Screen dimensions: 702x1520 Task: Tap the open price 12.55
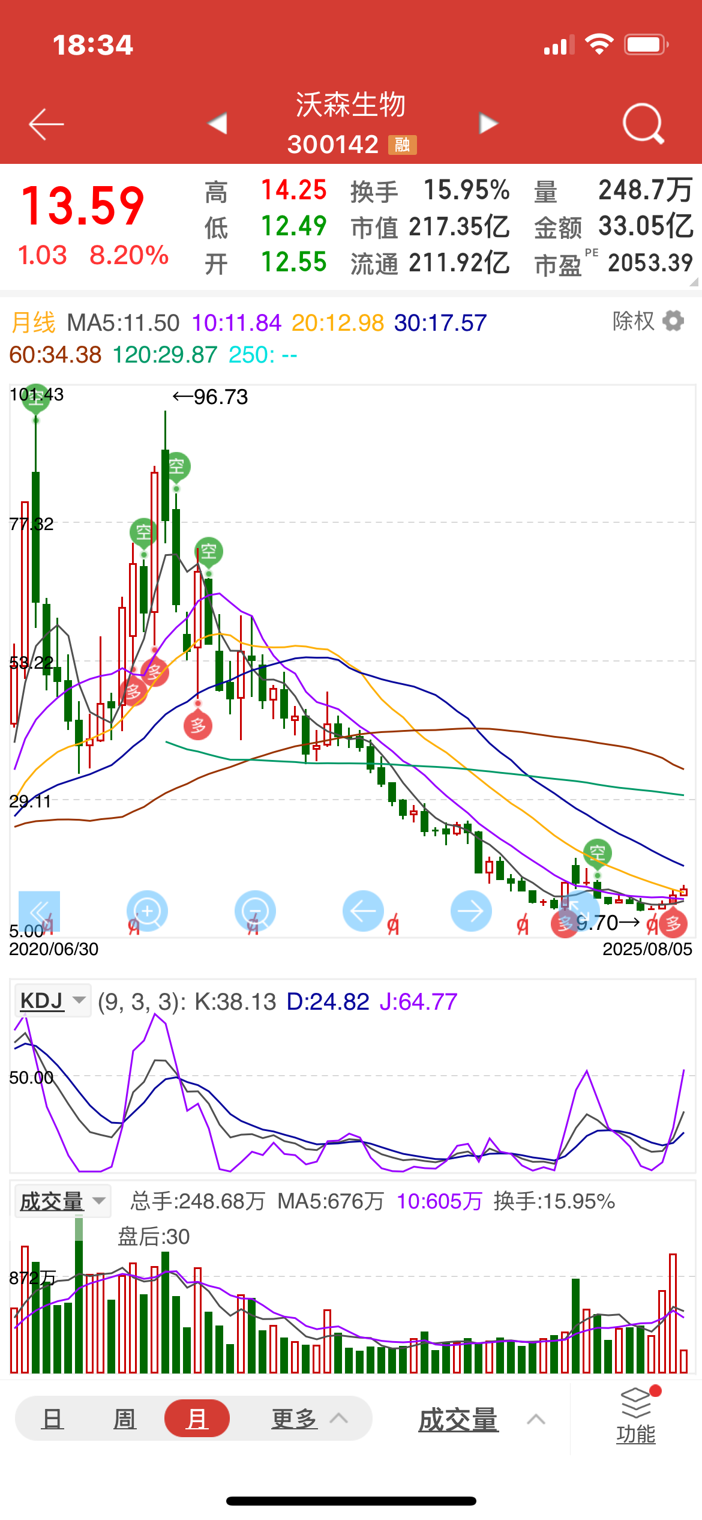pos(294,262)
